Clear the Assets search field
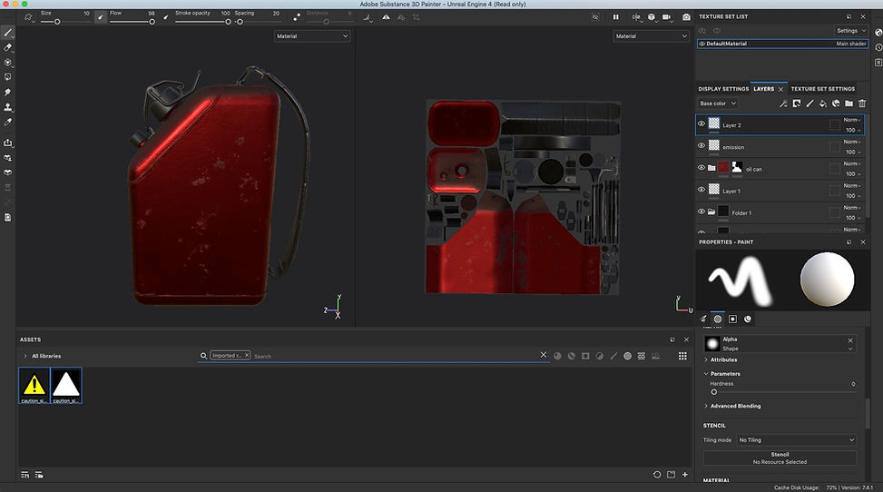Image resolution: width=883 pixels, height=492 pixels. point(544,355)
